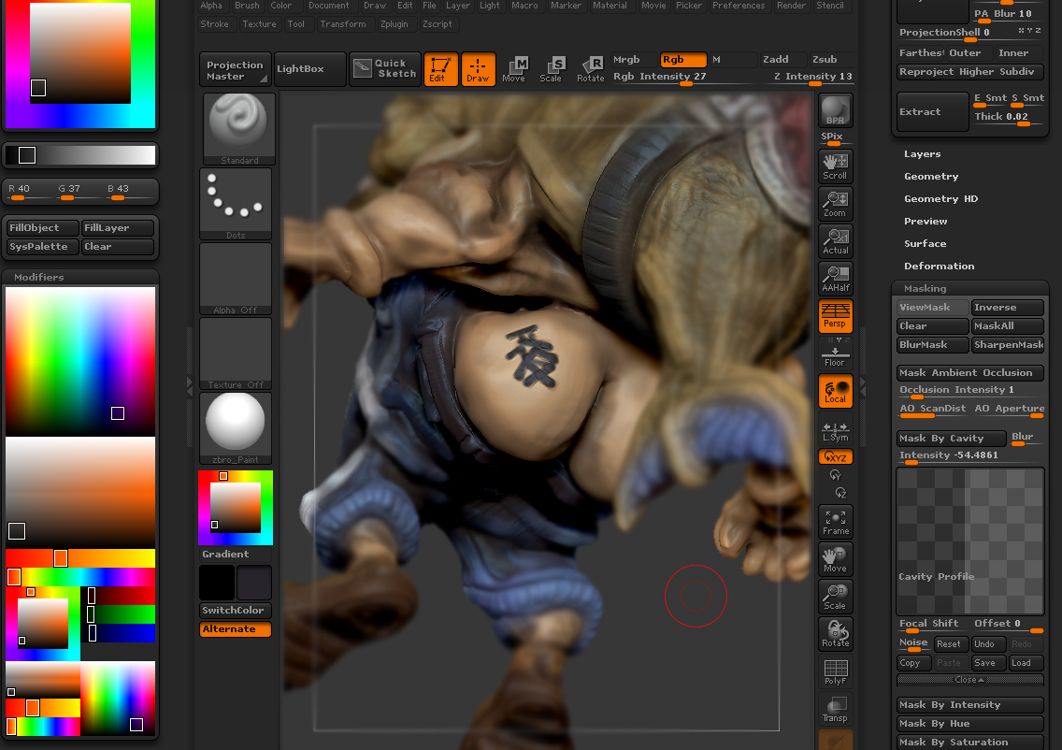Click the Alternate button
1062x750 pixels.
pos(235,629)
